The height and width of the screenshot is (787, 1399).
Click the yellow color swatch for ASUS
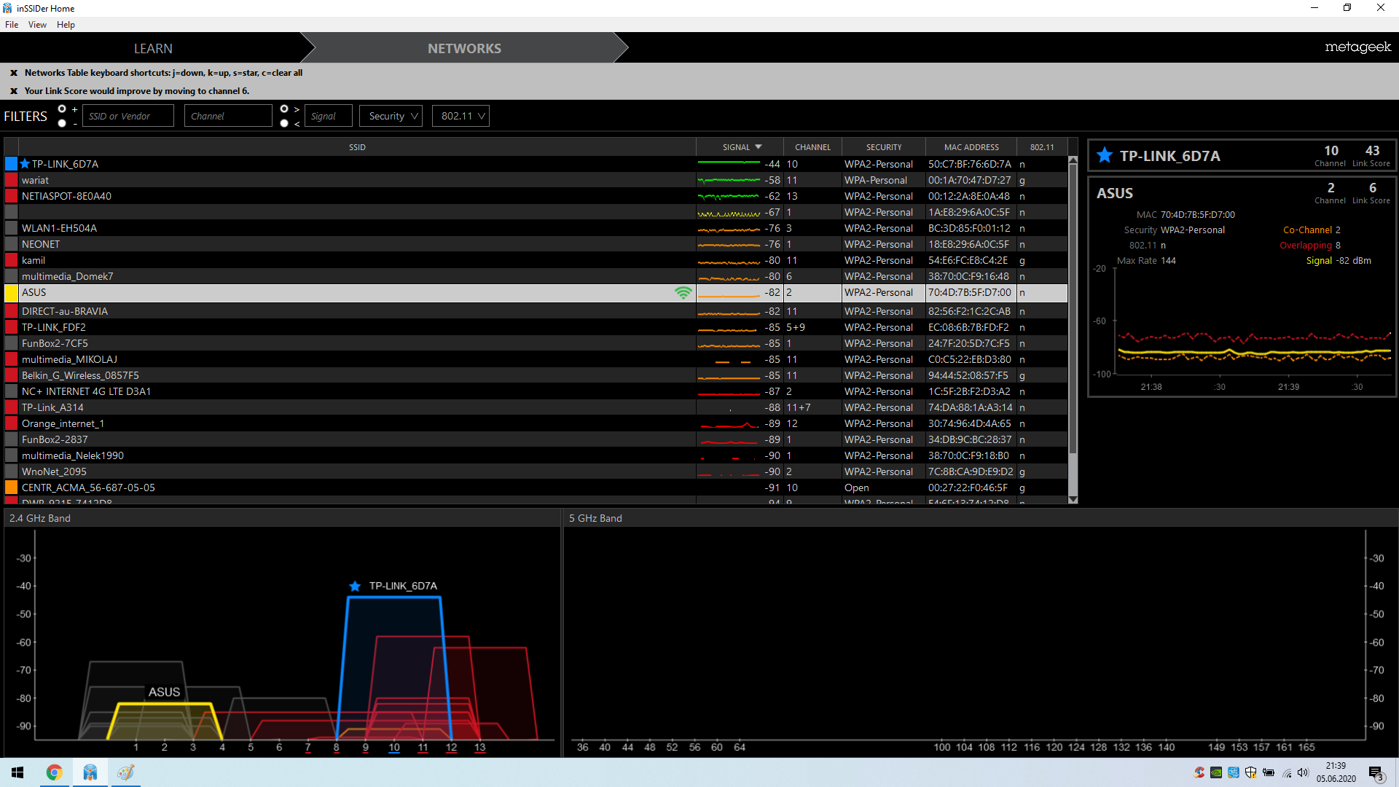(x=12, y=293)
